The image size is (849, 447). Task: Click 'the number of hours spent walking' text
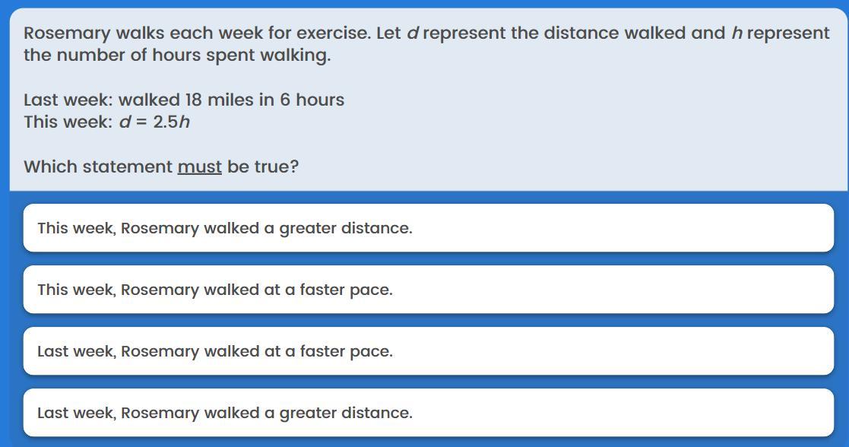pos(177,55)
